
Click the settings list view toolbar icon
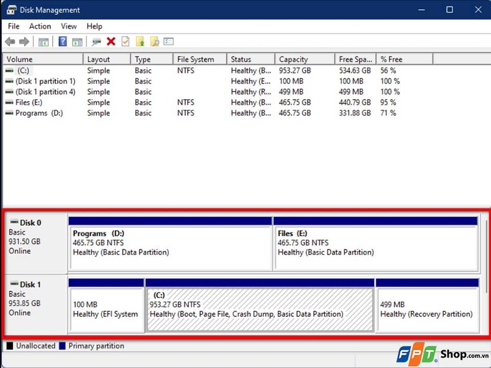pos(168,41)
